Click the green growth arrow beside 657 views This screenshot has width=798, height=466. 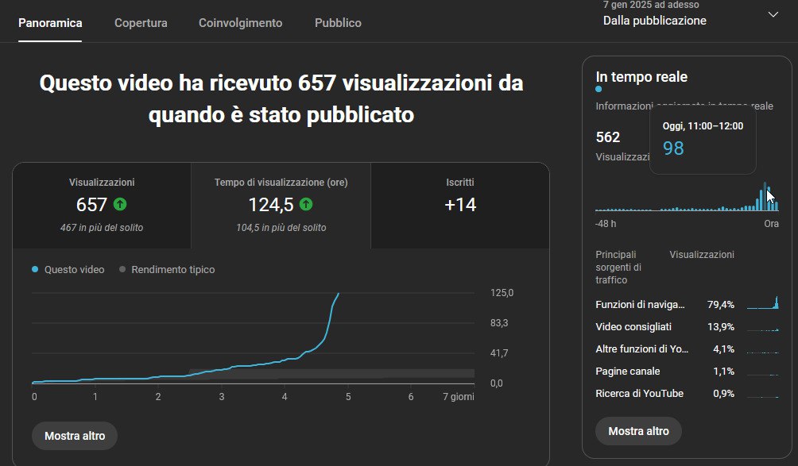pos(120,204)
